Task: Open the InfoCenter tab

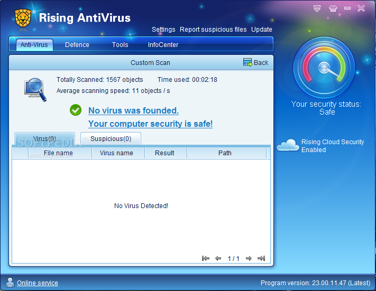Action: [x=163, y=45]
